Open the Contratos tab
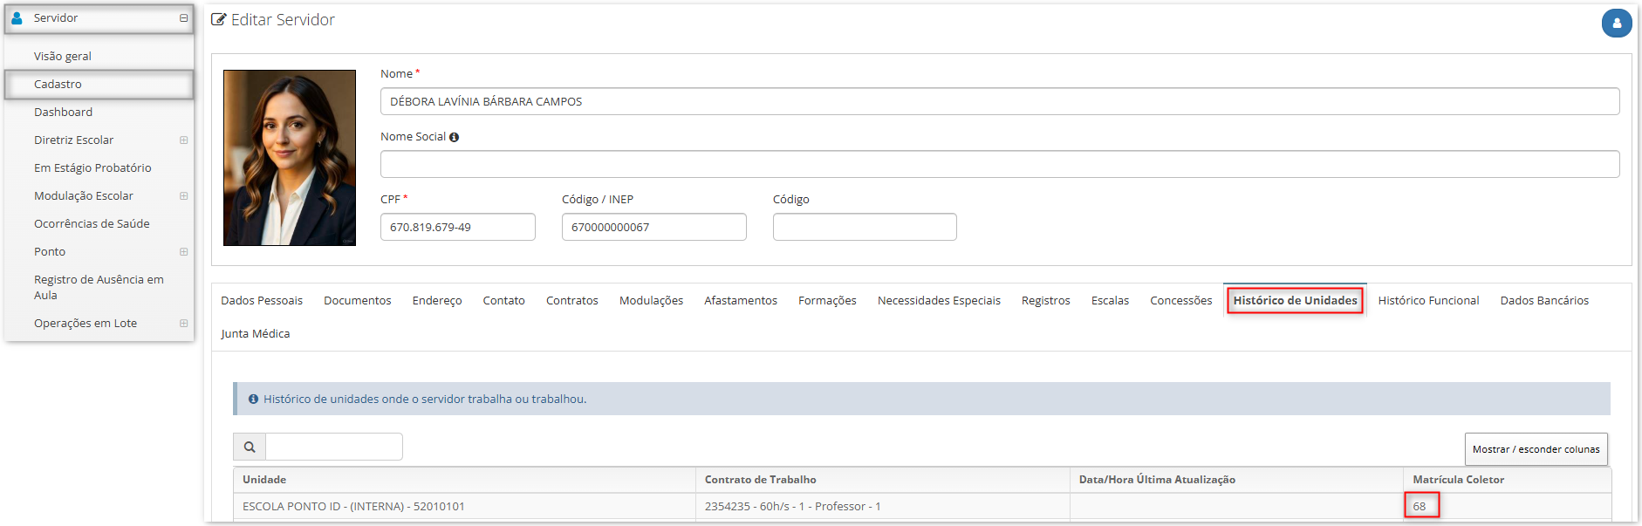 pyautogui.click(x=571, y=300)
